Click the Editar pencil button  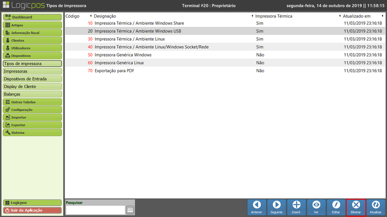pos(336,207)
